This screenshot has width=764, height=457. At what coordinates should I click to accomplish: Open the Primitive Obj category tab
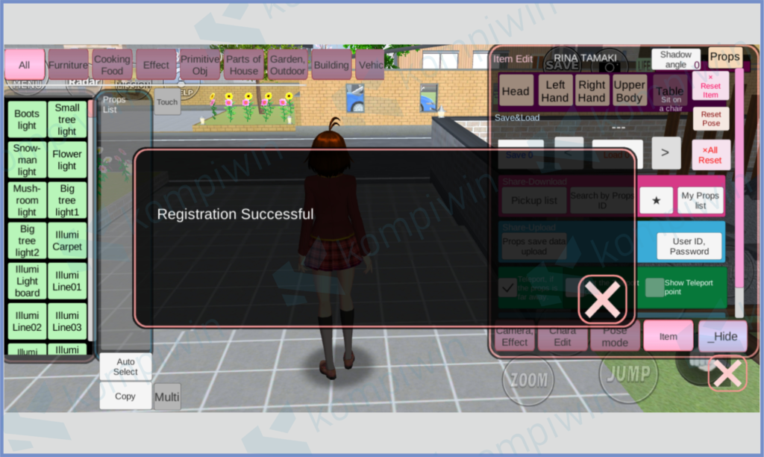tap(200, 64)
